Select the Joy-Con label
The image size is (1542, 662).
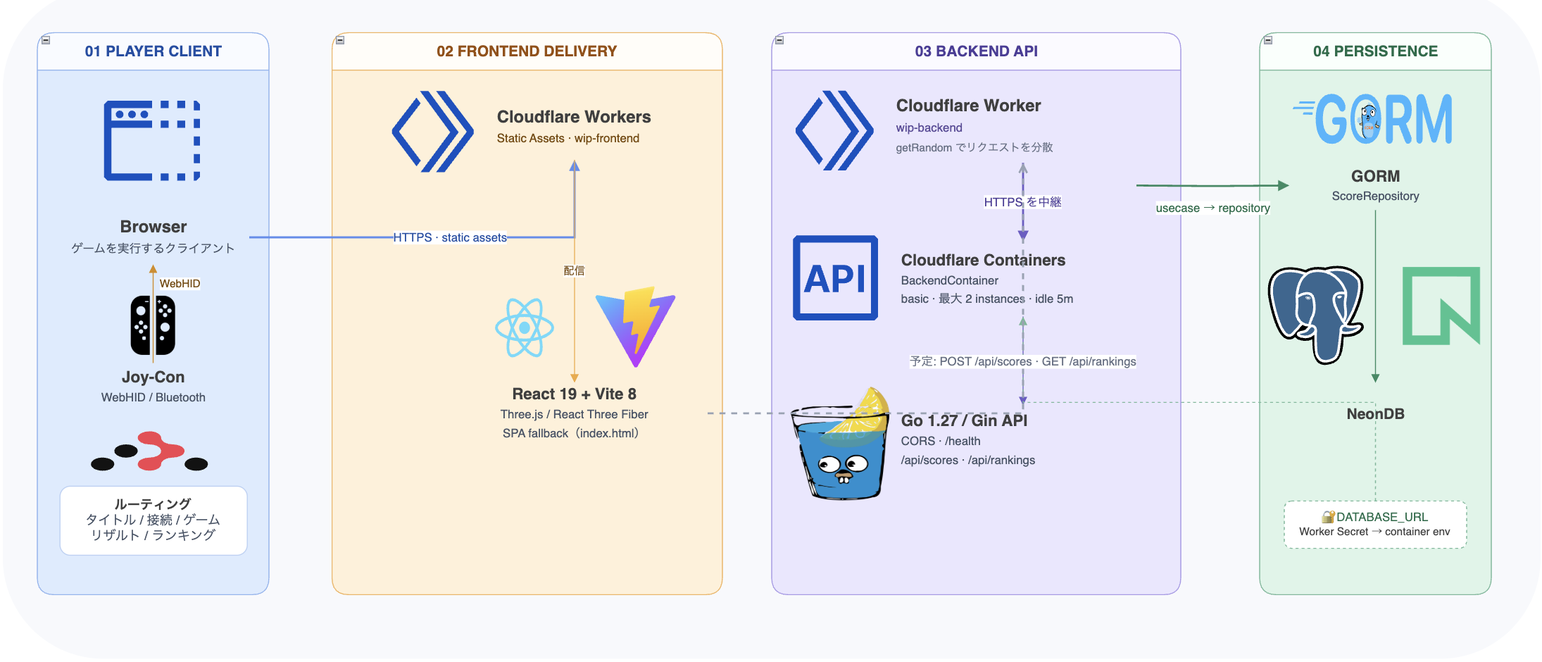(153, 377)
